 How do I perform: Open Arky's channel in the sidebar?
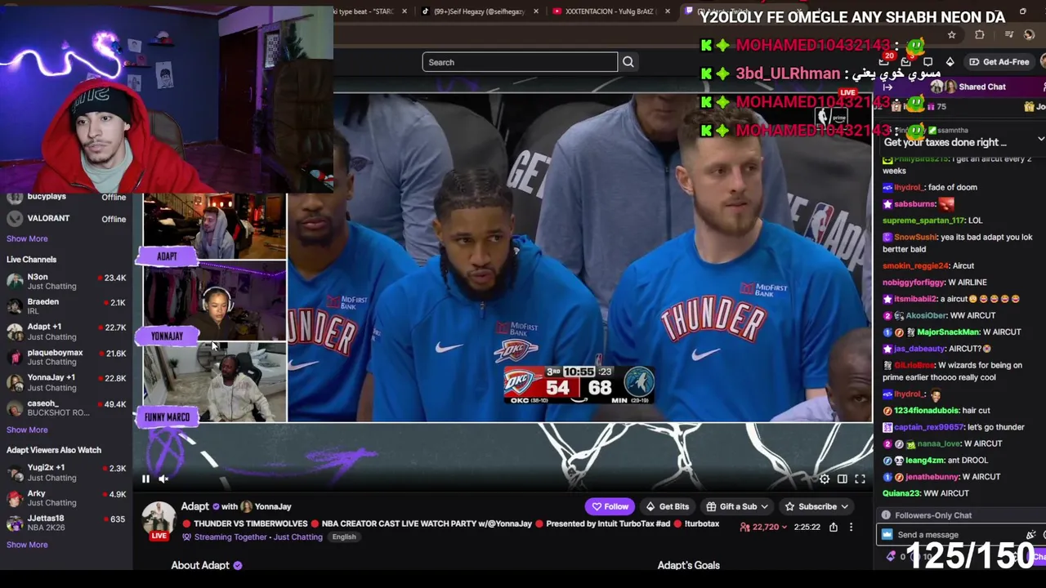66,497
